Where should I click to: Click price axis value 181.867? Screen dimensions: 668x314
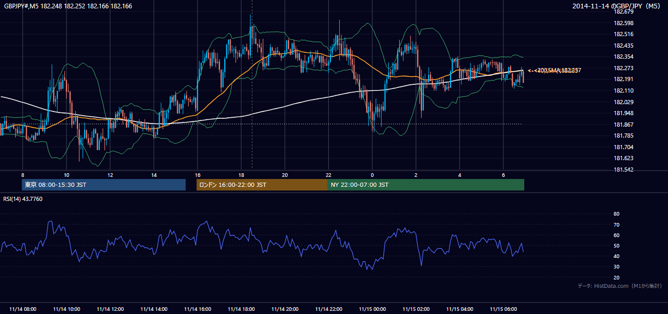click(x=623, y=125)
